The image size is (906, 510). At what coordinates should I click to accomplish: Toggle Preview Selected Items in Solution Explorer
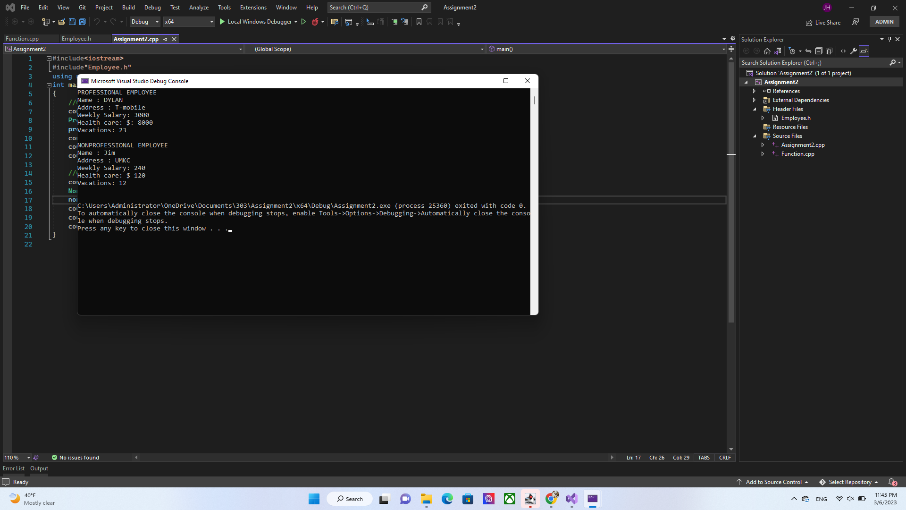tap(864, 51)
